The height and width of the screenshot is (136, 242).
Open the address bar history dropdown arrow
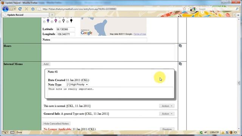[188, 9]
